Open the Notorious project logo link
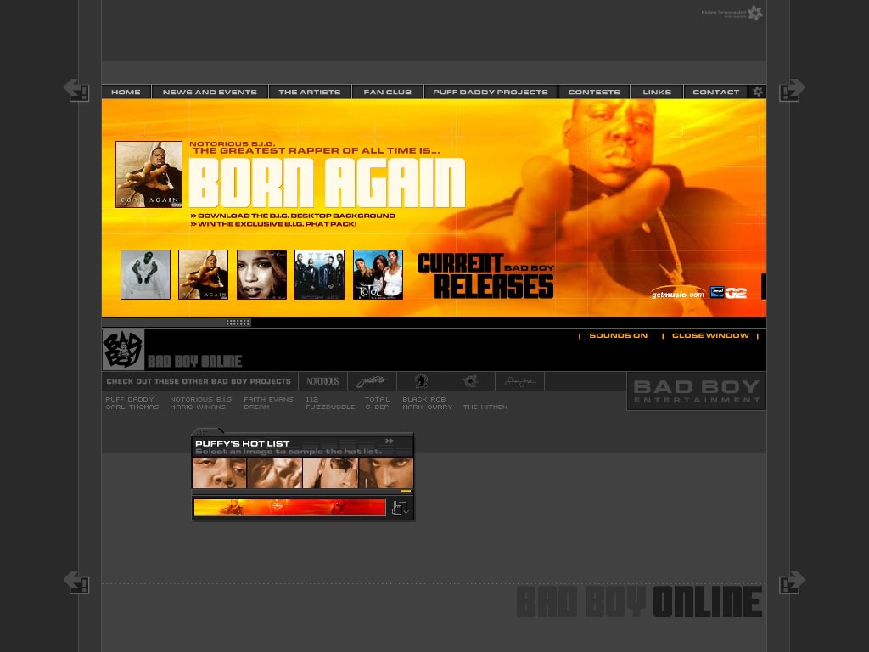 [x=322, y=382]
